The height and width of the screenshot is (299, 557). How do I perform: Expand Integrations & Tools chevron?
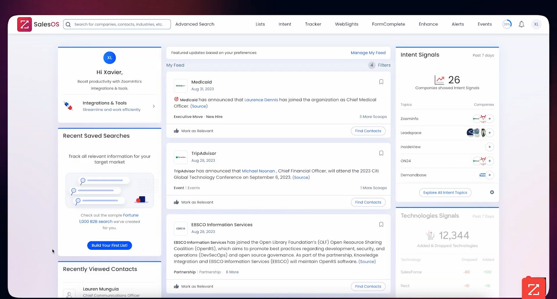click(x=154, y=106)
